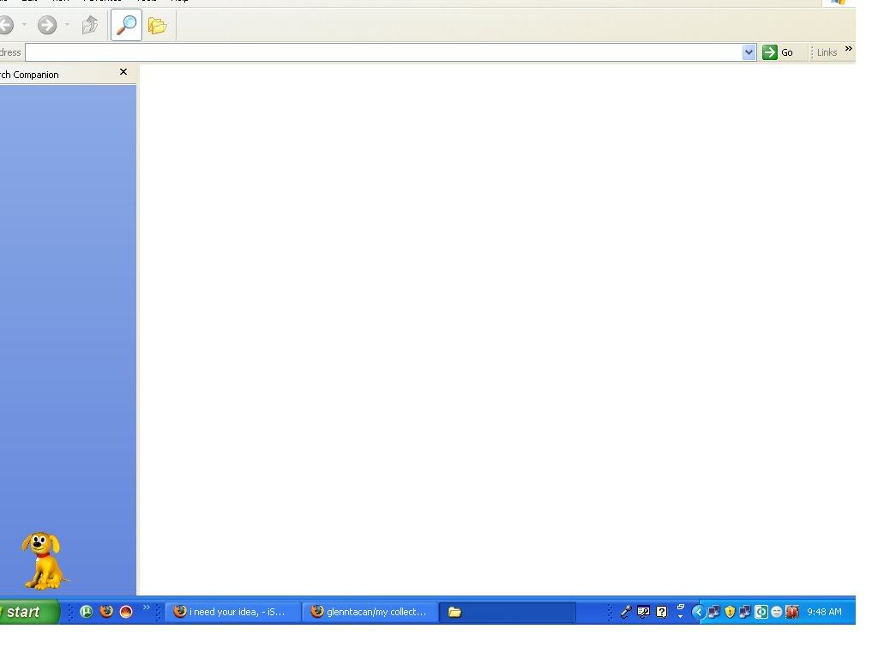Click the Forward arrow button
878x659 pixels.
(x=47, y=25)
